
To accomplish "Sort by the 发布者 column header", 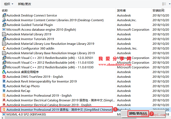I will click(x=121, y=11).
